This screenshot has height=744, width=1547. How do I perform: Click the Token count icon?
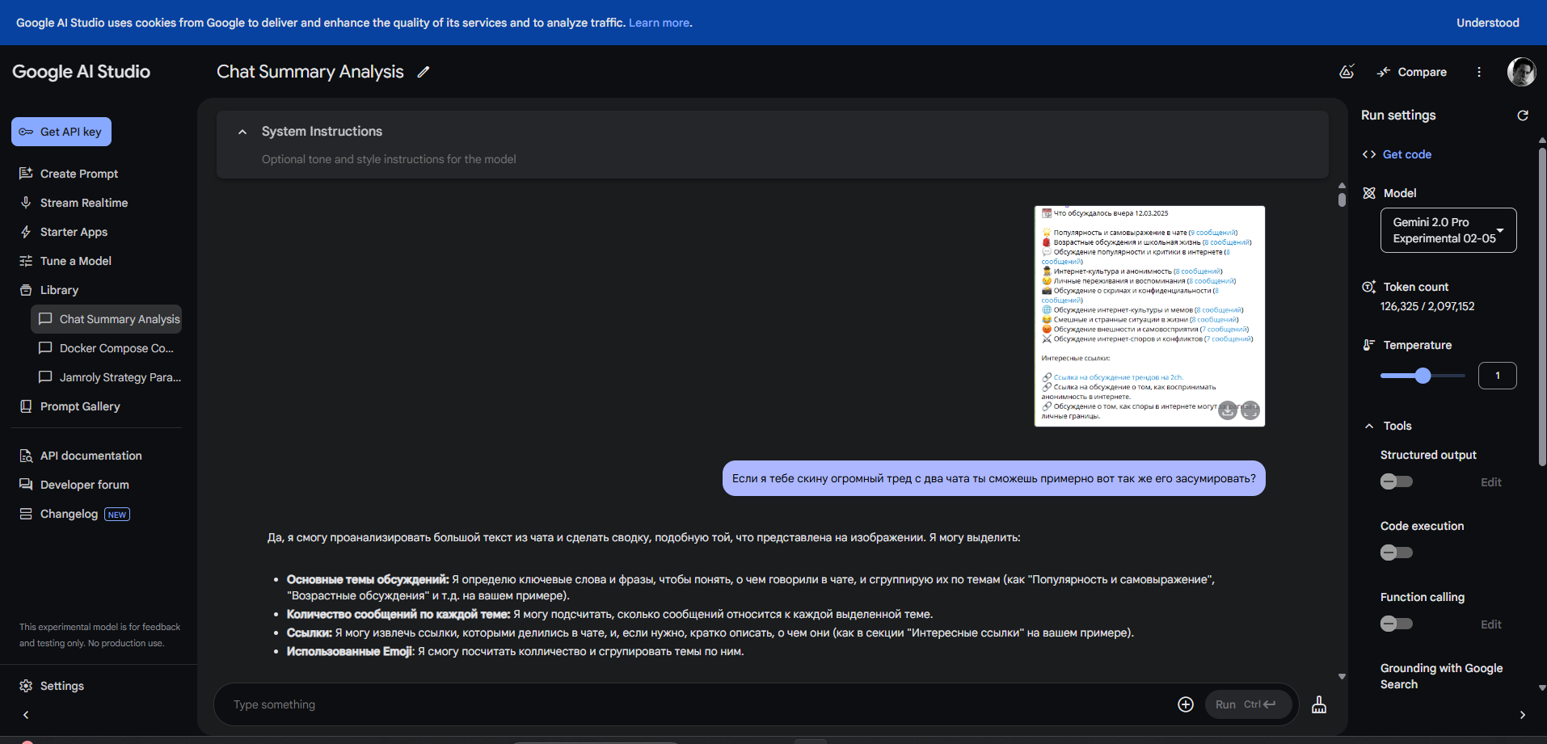pos(1369,287)
